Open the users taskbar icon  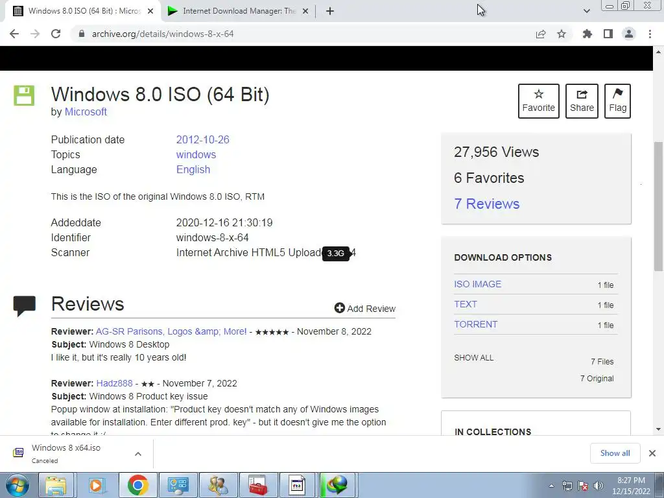[218, 485]
